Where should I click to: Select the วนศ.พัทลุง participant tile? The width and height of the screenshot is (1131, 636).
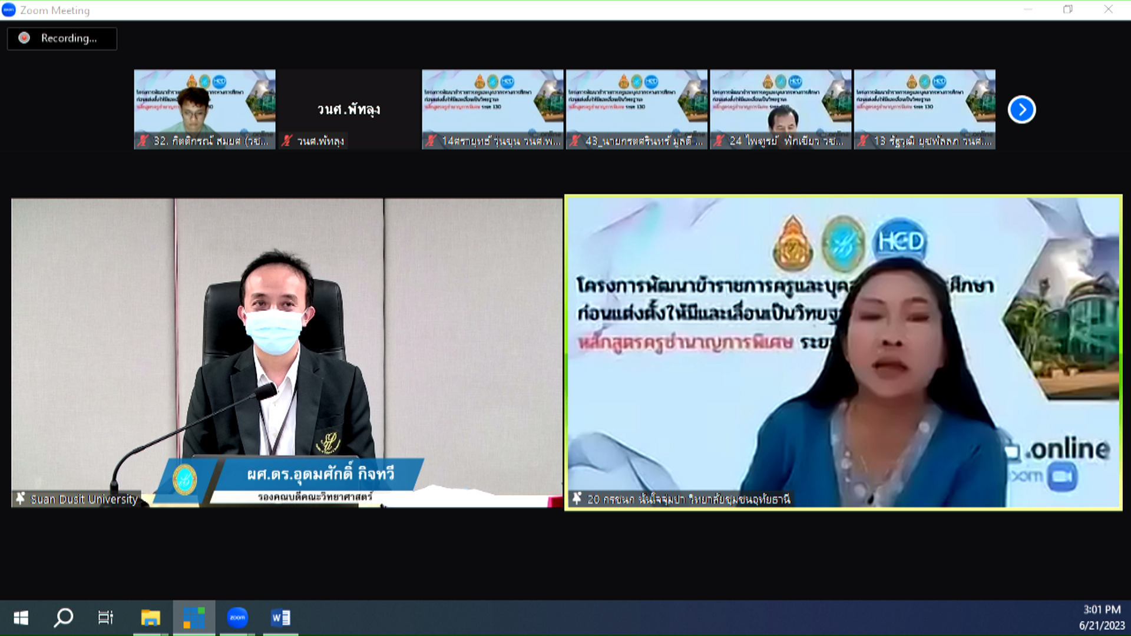349,109
